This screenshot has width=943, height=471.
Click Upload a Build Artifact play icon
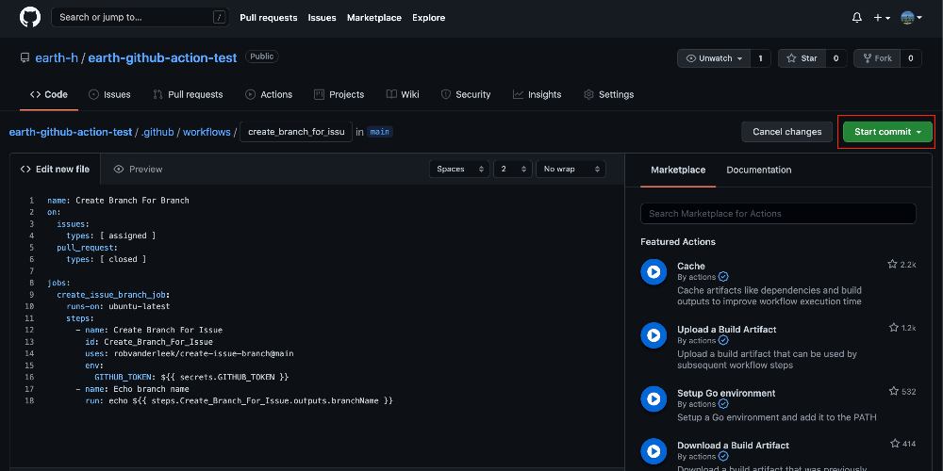tap(653, 336)
